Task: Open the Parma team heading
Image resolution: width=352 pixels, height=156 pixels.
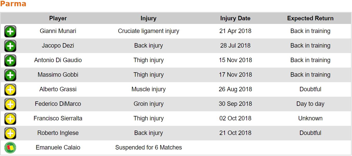Action: (x=13, y=4)
